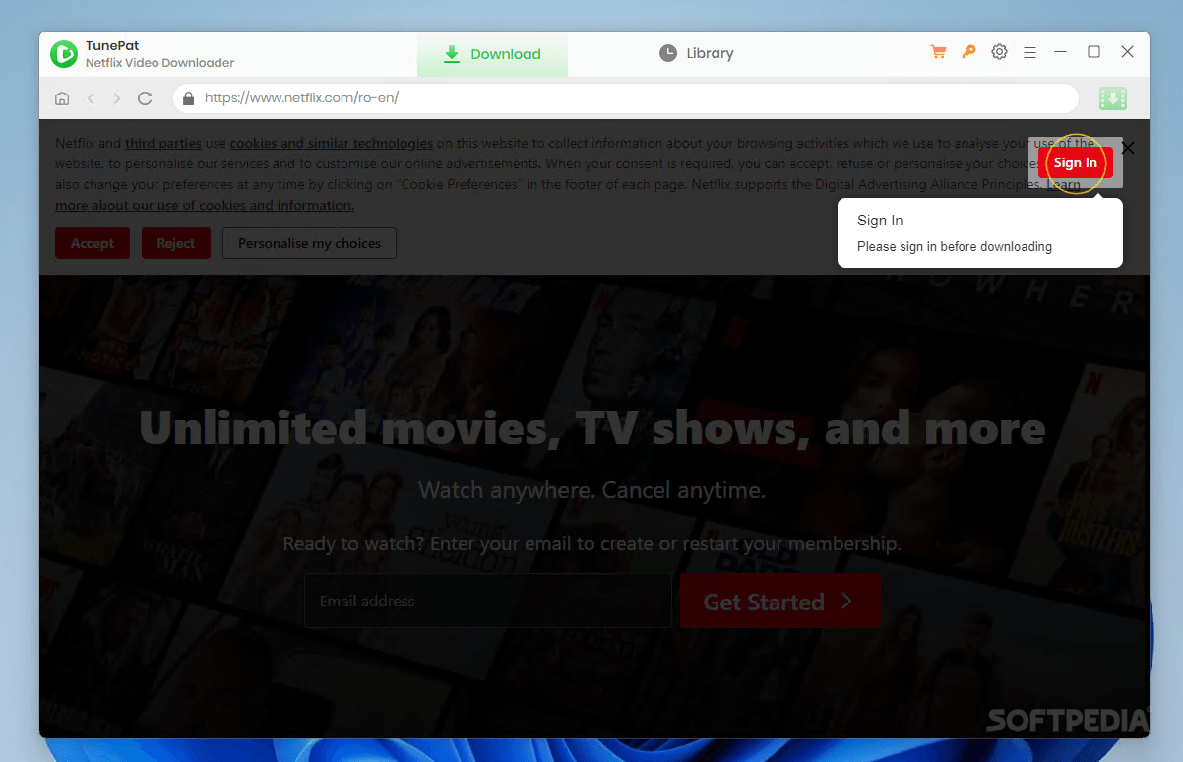
Task: Click the key register icon
Action: click(969, 52)
